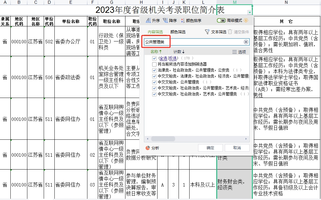Switch to the 内容筛选 tab
Viewport: 321px width, 200px height.
pos(155,32)
